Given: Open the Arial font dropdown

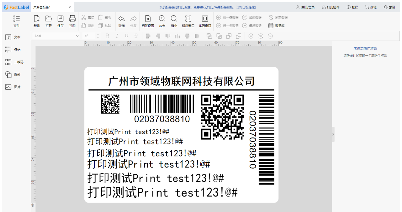Looking at the screenshot, I should [57, 36].
